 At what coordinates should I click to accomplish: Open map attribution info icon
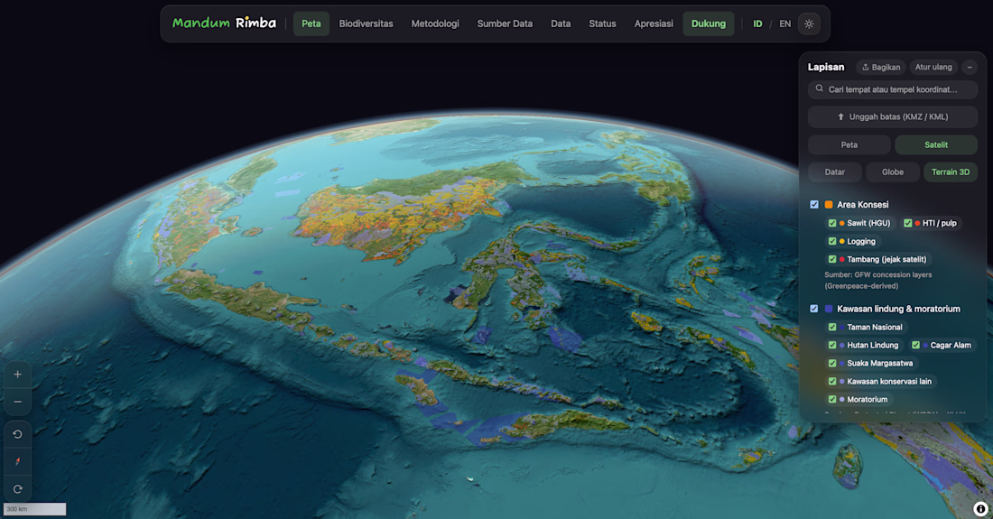click(x=980, y=508)
